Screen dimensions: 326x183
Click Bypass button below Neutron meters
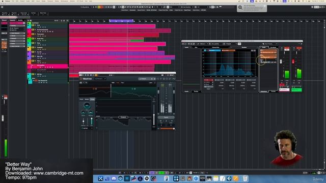(x=166, y=117)
